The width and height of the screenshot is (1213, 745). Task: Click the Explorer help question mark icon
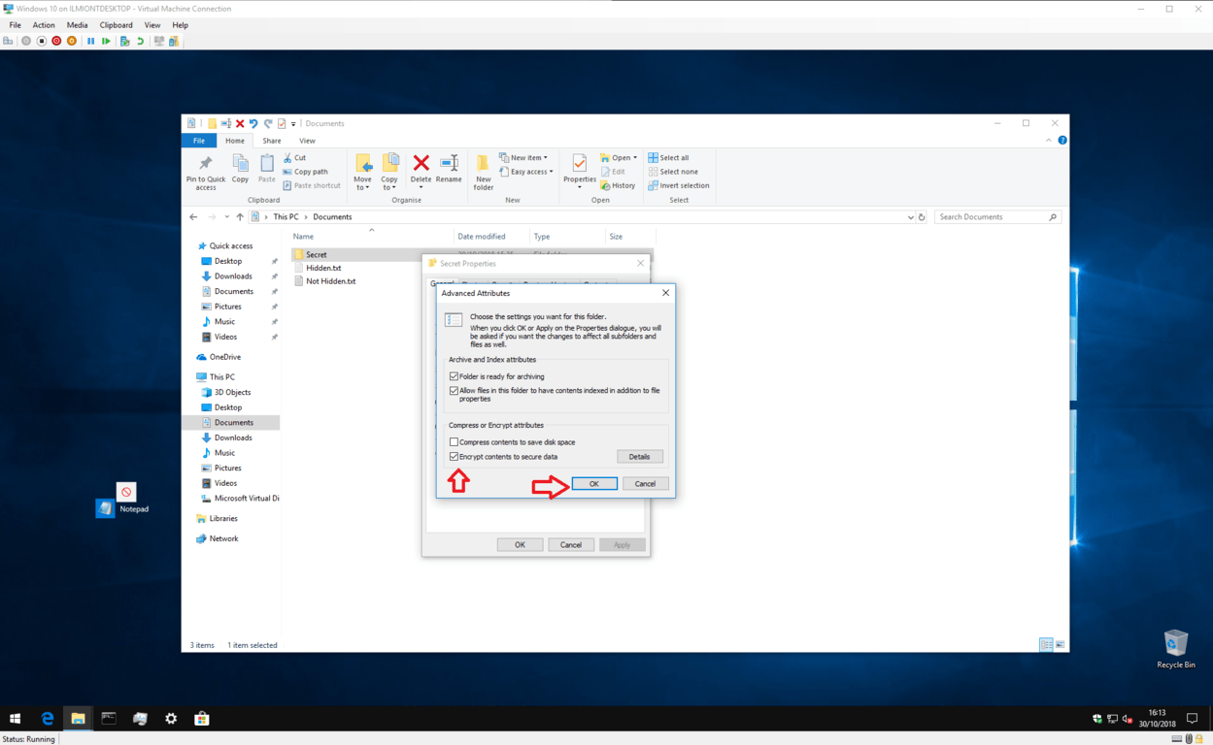(1062, 141)
